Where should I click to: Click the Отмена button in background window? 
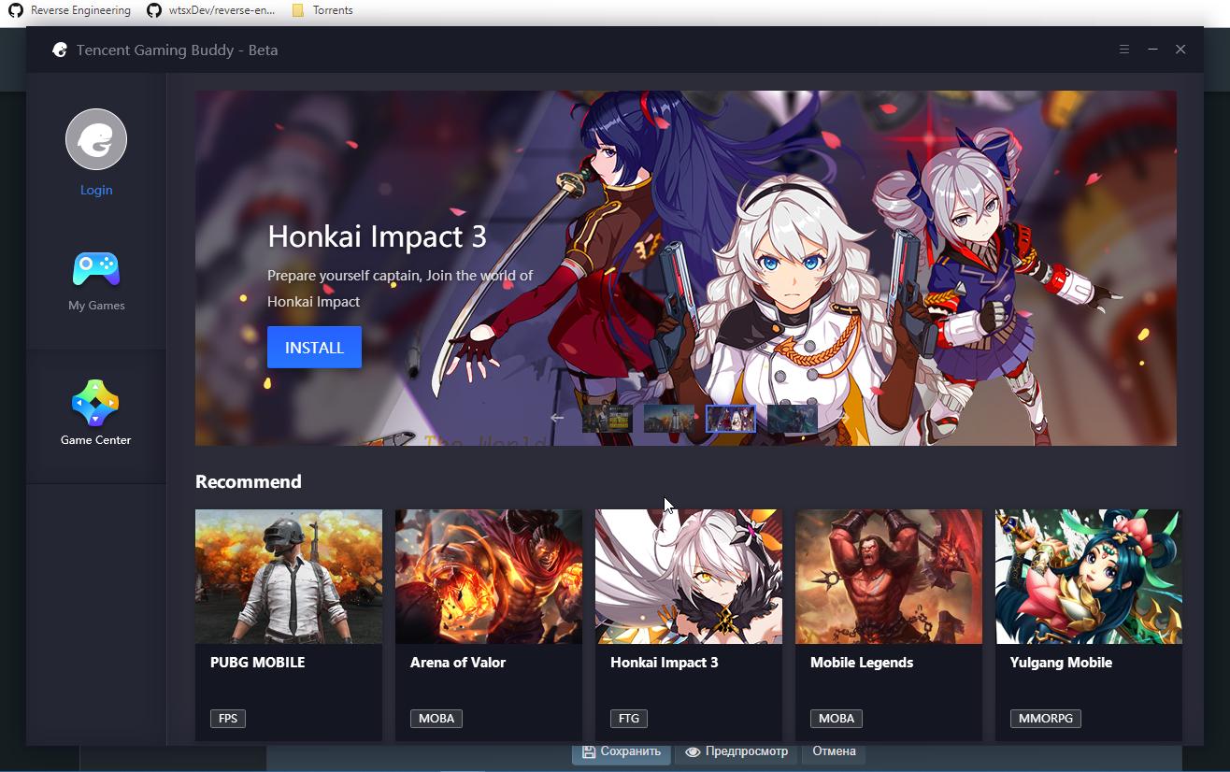(834, 751)
